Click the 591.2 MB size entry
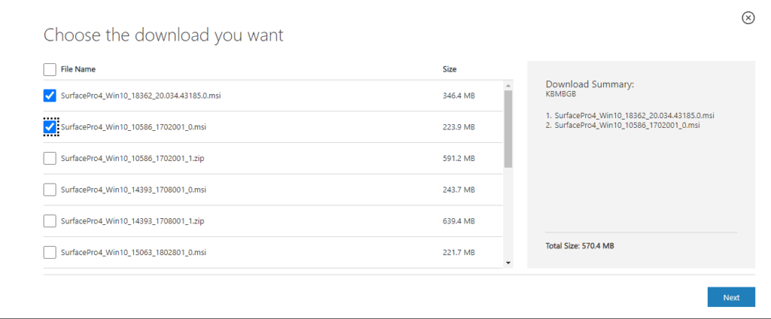Image resolution: width=771 pixels, height=319 pixels. [459, 158]
